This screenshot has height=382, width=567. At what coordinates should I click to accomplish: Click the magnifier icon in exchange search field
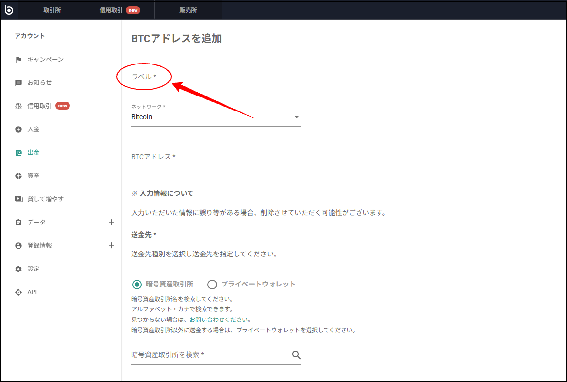point(296,355)
